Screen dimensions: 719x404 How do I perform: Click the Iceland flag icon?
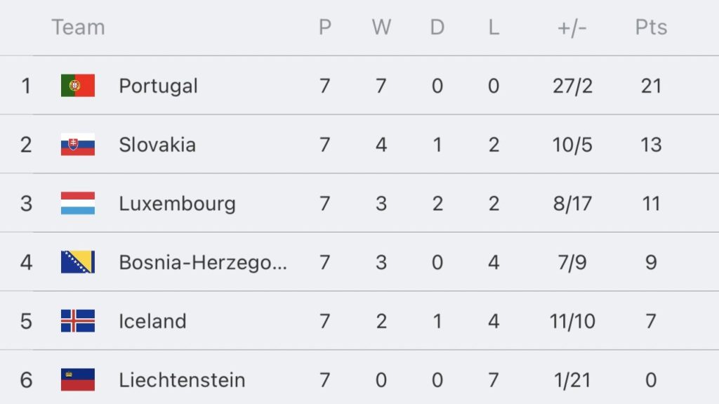[78, 320]
